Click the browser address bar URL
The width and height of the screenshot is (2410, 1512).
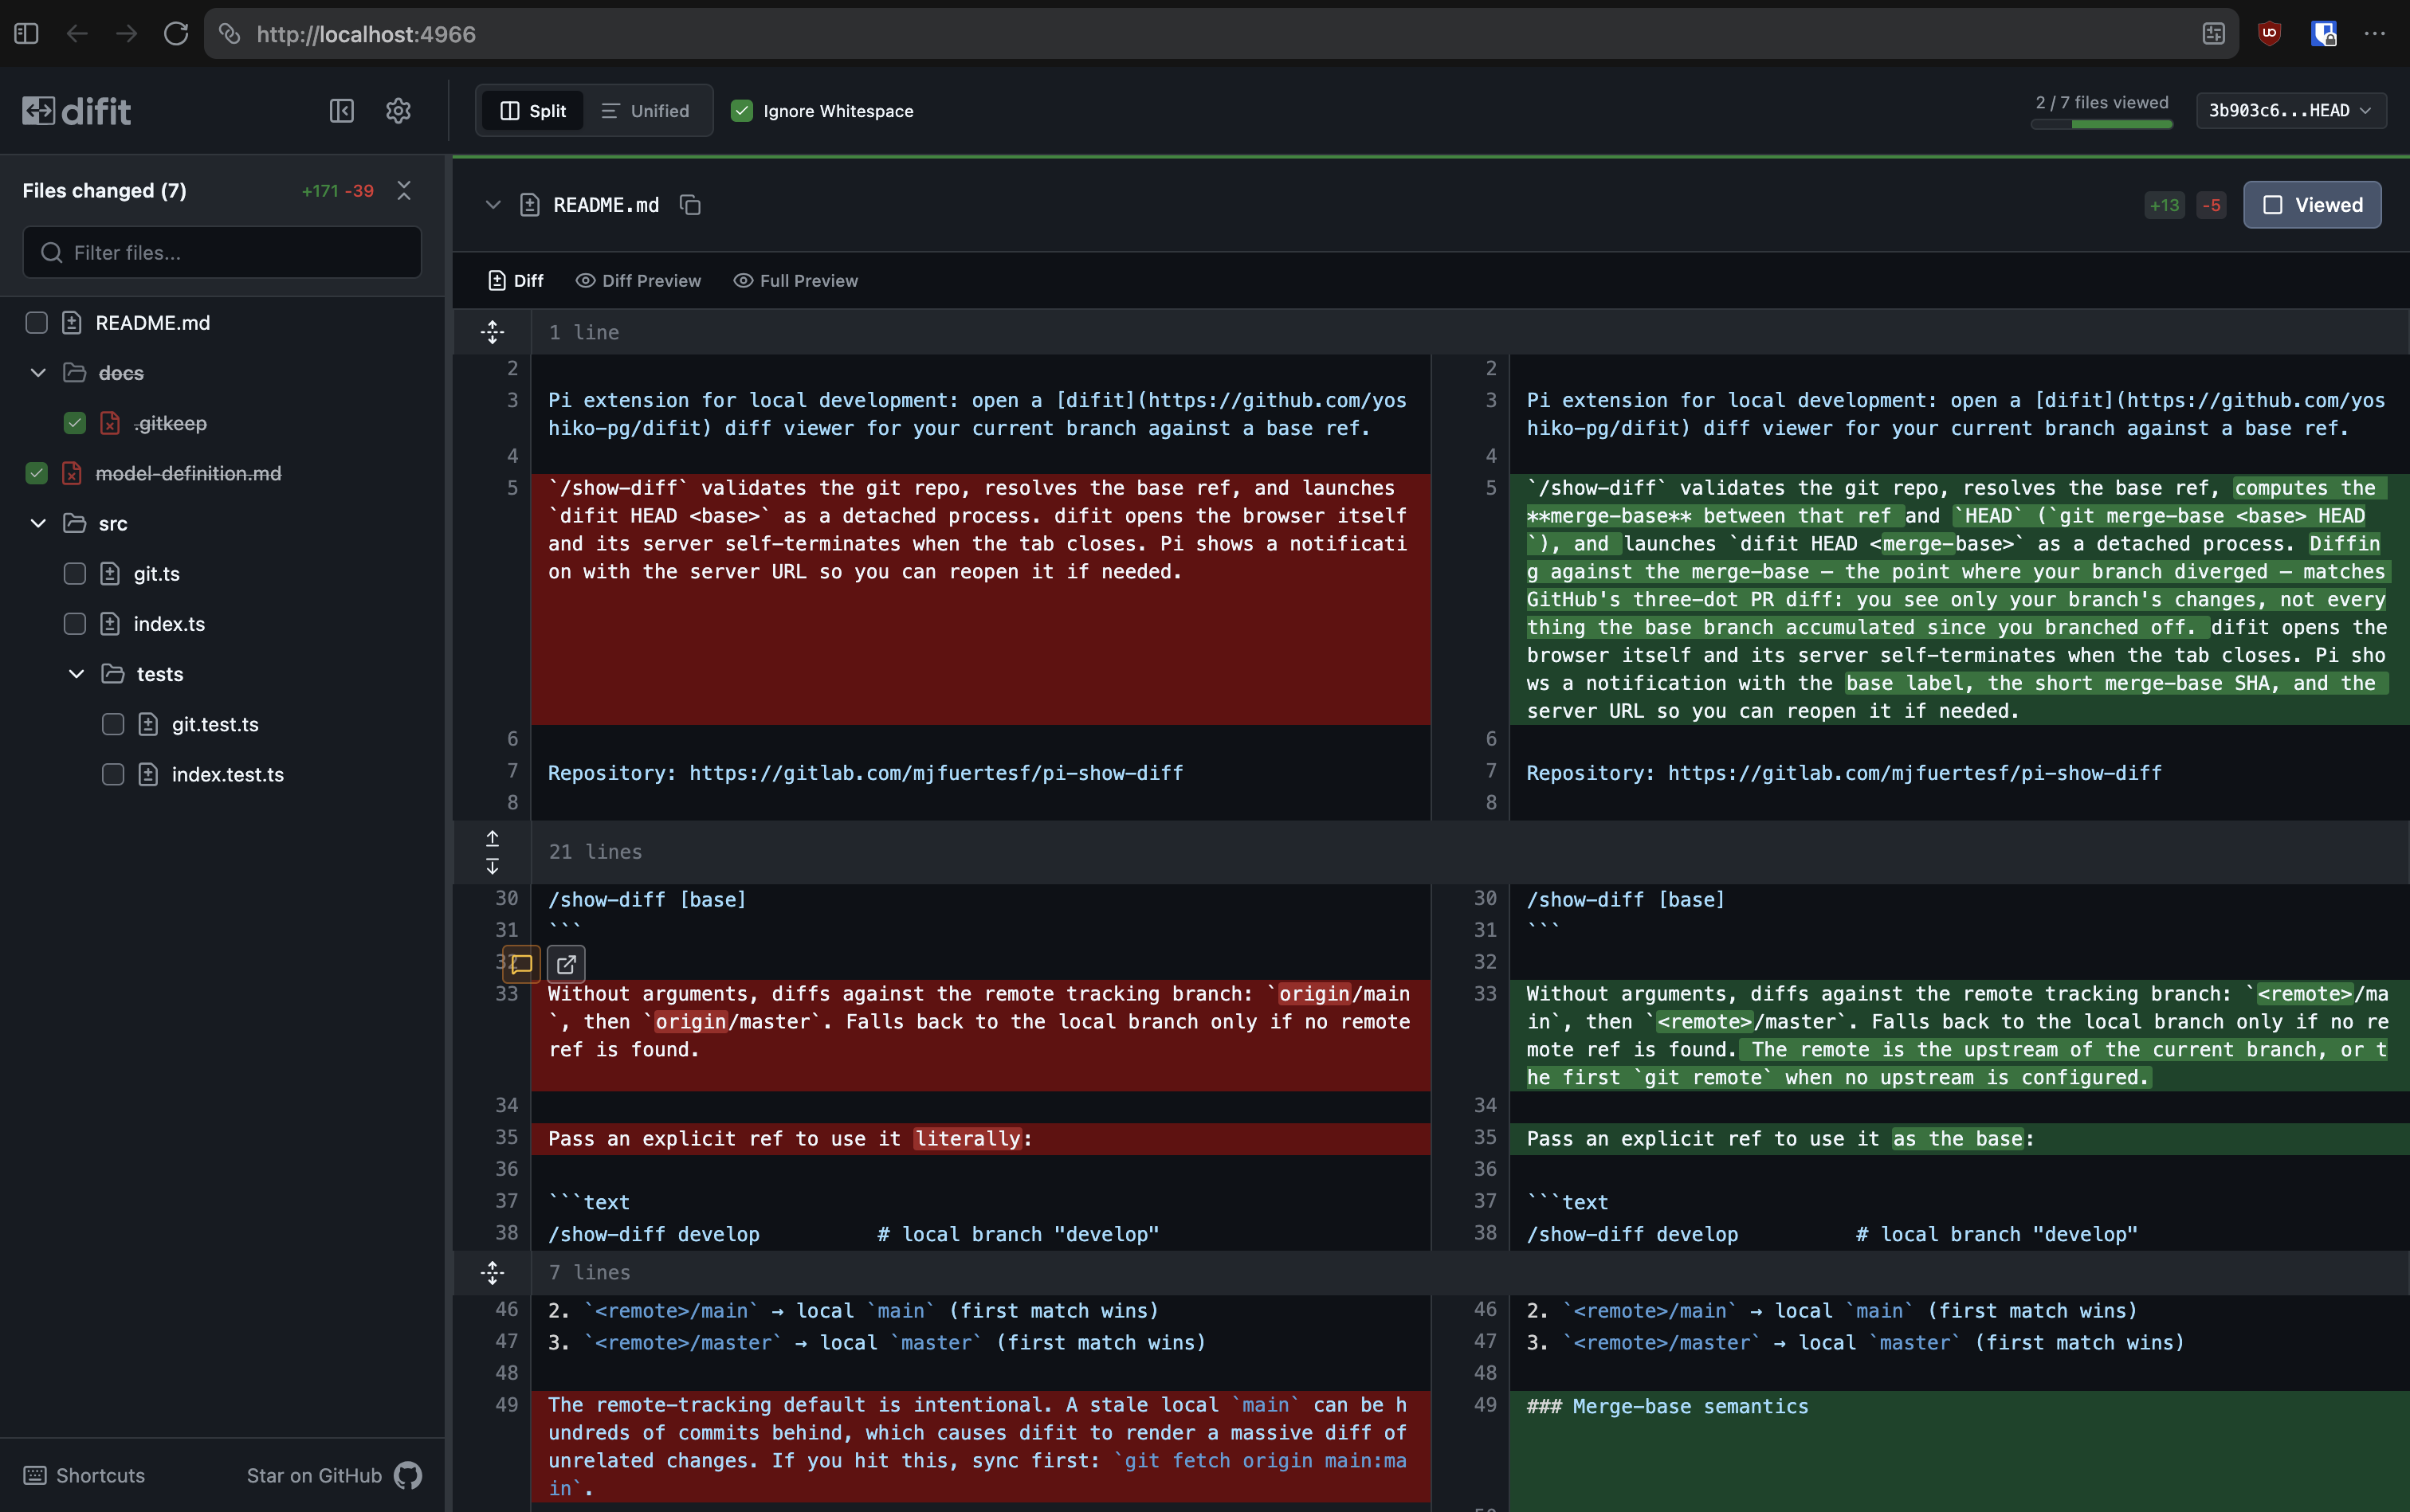[366, 34]
